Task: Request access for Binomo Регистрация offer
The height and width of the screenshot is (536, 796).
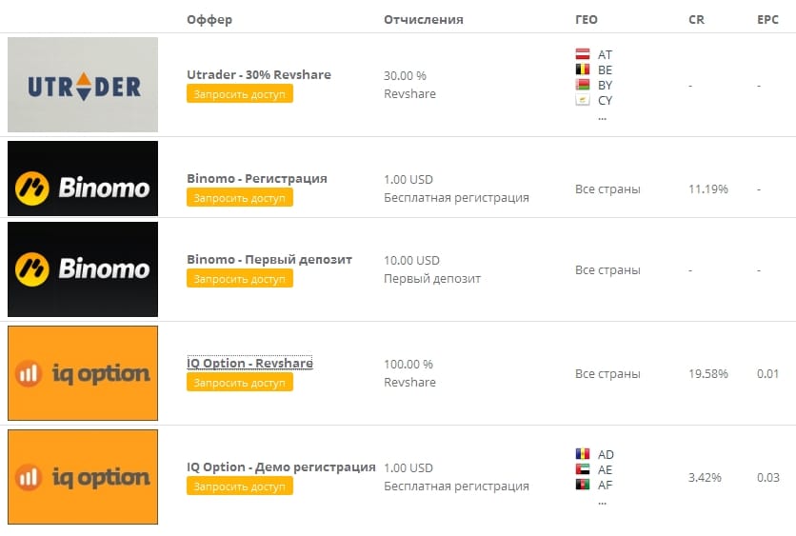Action: [x=240, y=197]
